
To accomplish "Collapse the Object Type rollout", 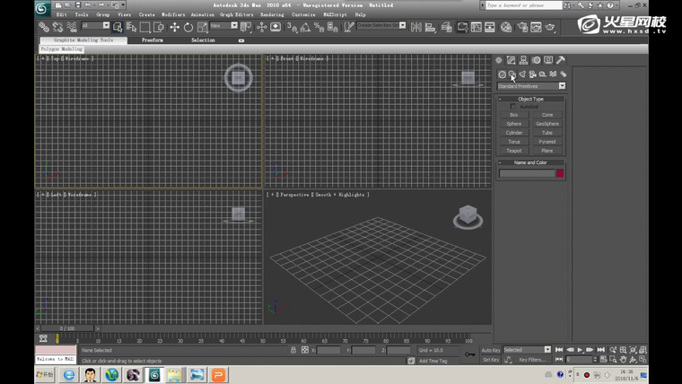I will [x=531, y=99].
